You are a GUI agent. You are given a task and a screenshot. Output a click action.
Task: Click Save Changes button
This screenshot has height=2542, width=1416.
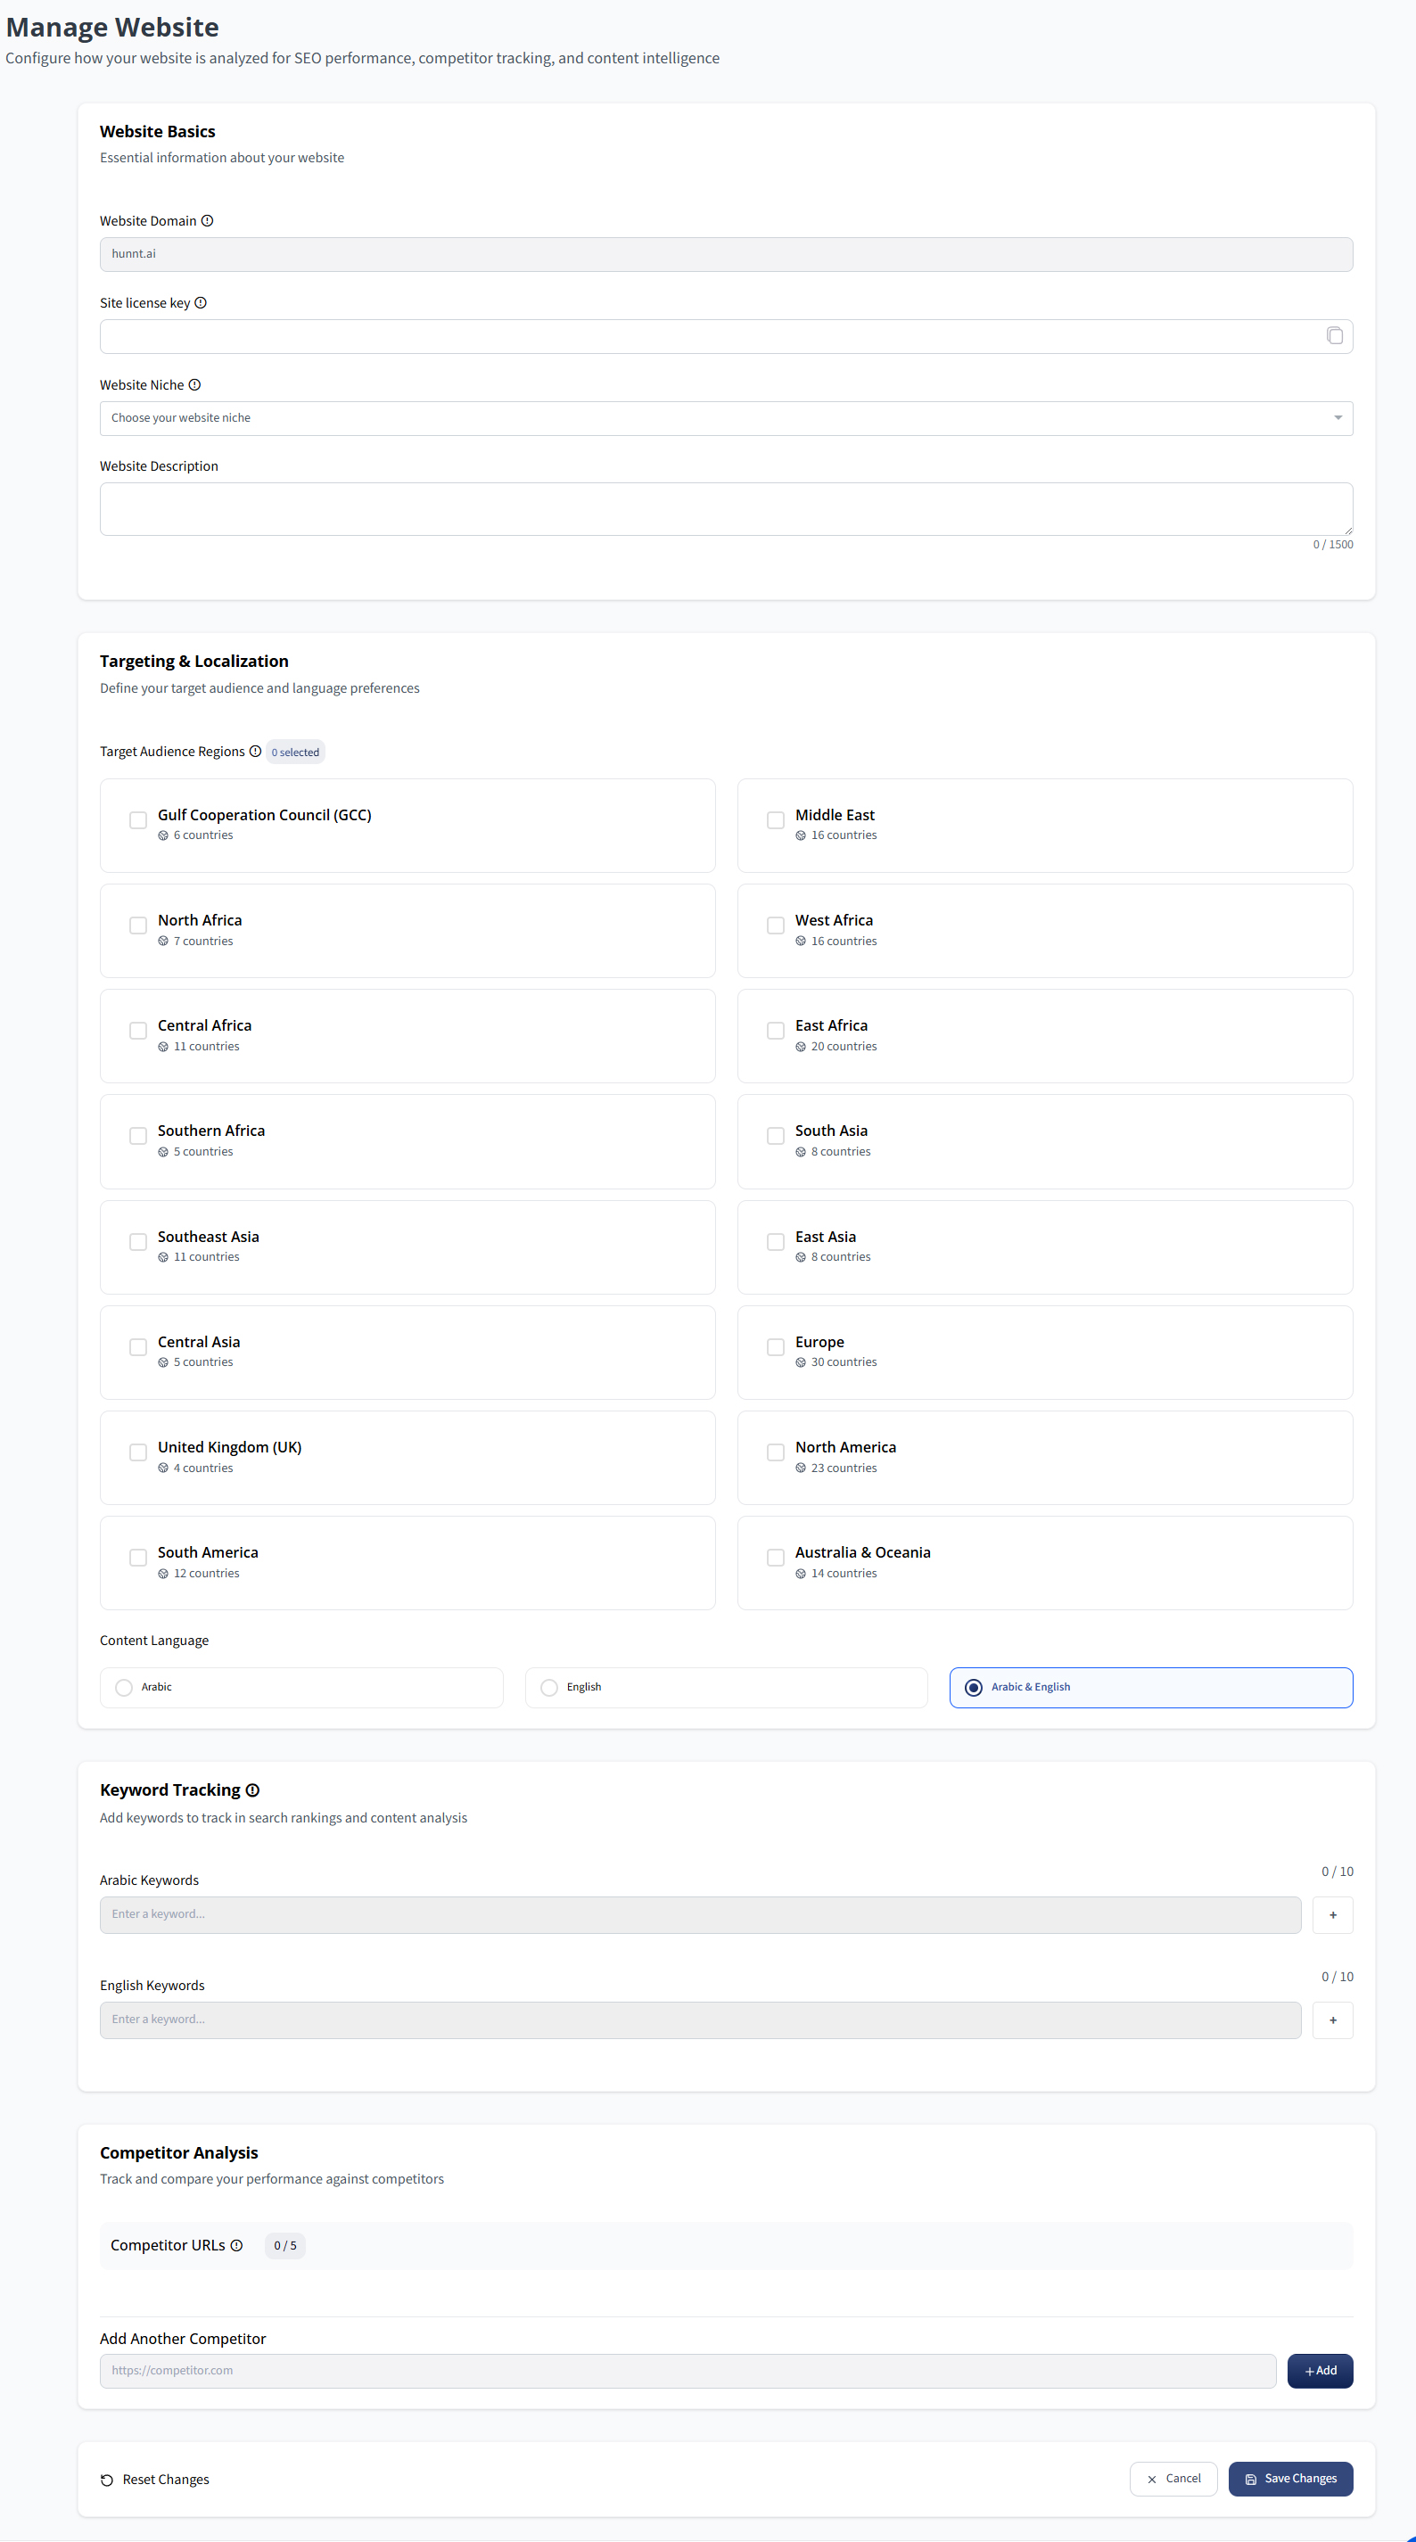click(x=1289, y=2479)
